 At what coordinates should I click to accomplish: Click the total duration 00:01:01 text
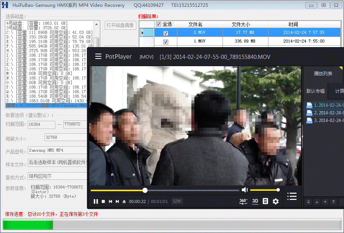[x=159, y=201]
